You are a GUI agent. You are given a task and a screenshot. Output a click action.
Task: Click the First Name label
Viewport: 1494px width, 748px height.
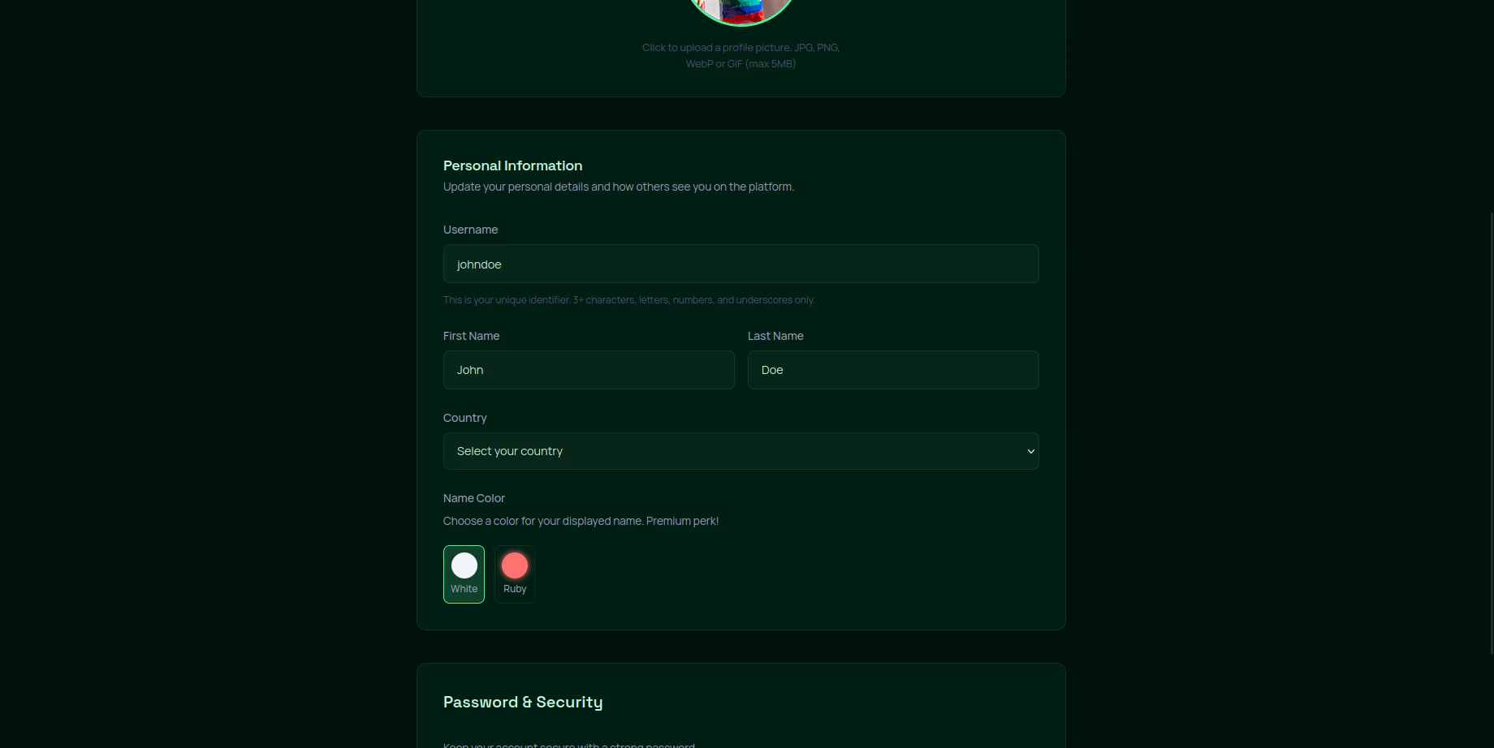coord(471,336)
